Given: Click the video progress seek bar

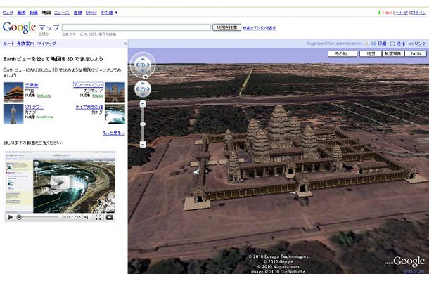Looking at the screenshot, I should [38, 217].
